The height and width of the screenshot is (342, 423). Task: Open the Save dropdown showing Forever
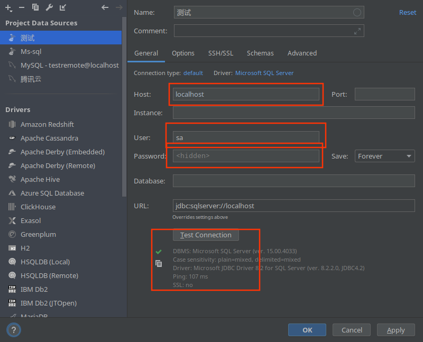tap(384, 156)
